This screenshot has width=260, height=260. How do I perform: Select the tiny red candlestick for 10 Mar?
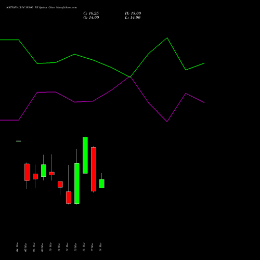coord(52,174)
